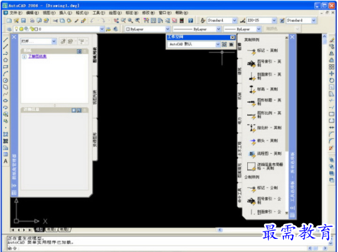Click the 标高 - 英制 palette tool
The height and width of the screenshot is (252, 338).
point(263,89)
